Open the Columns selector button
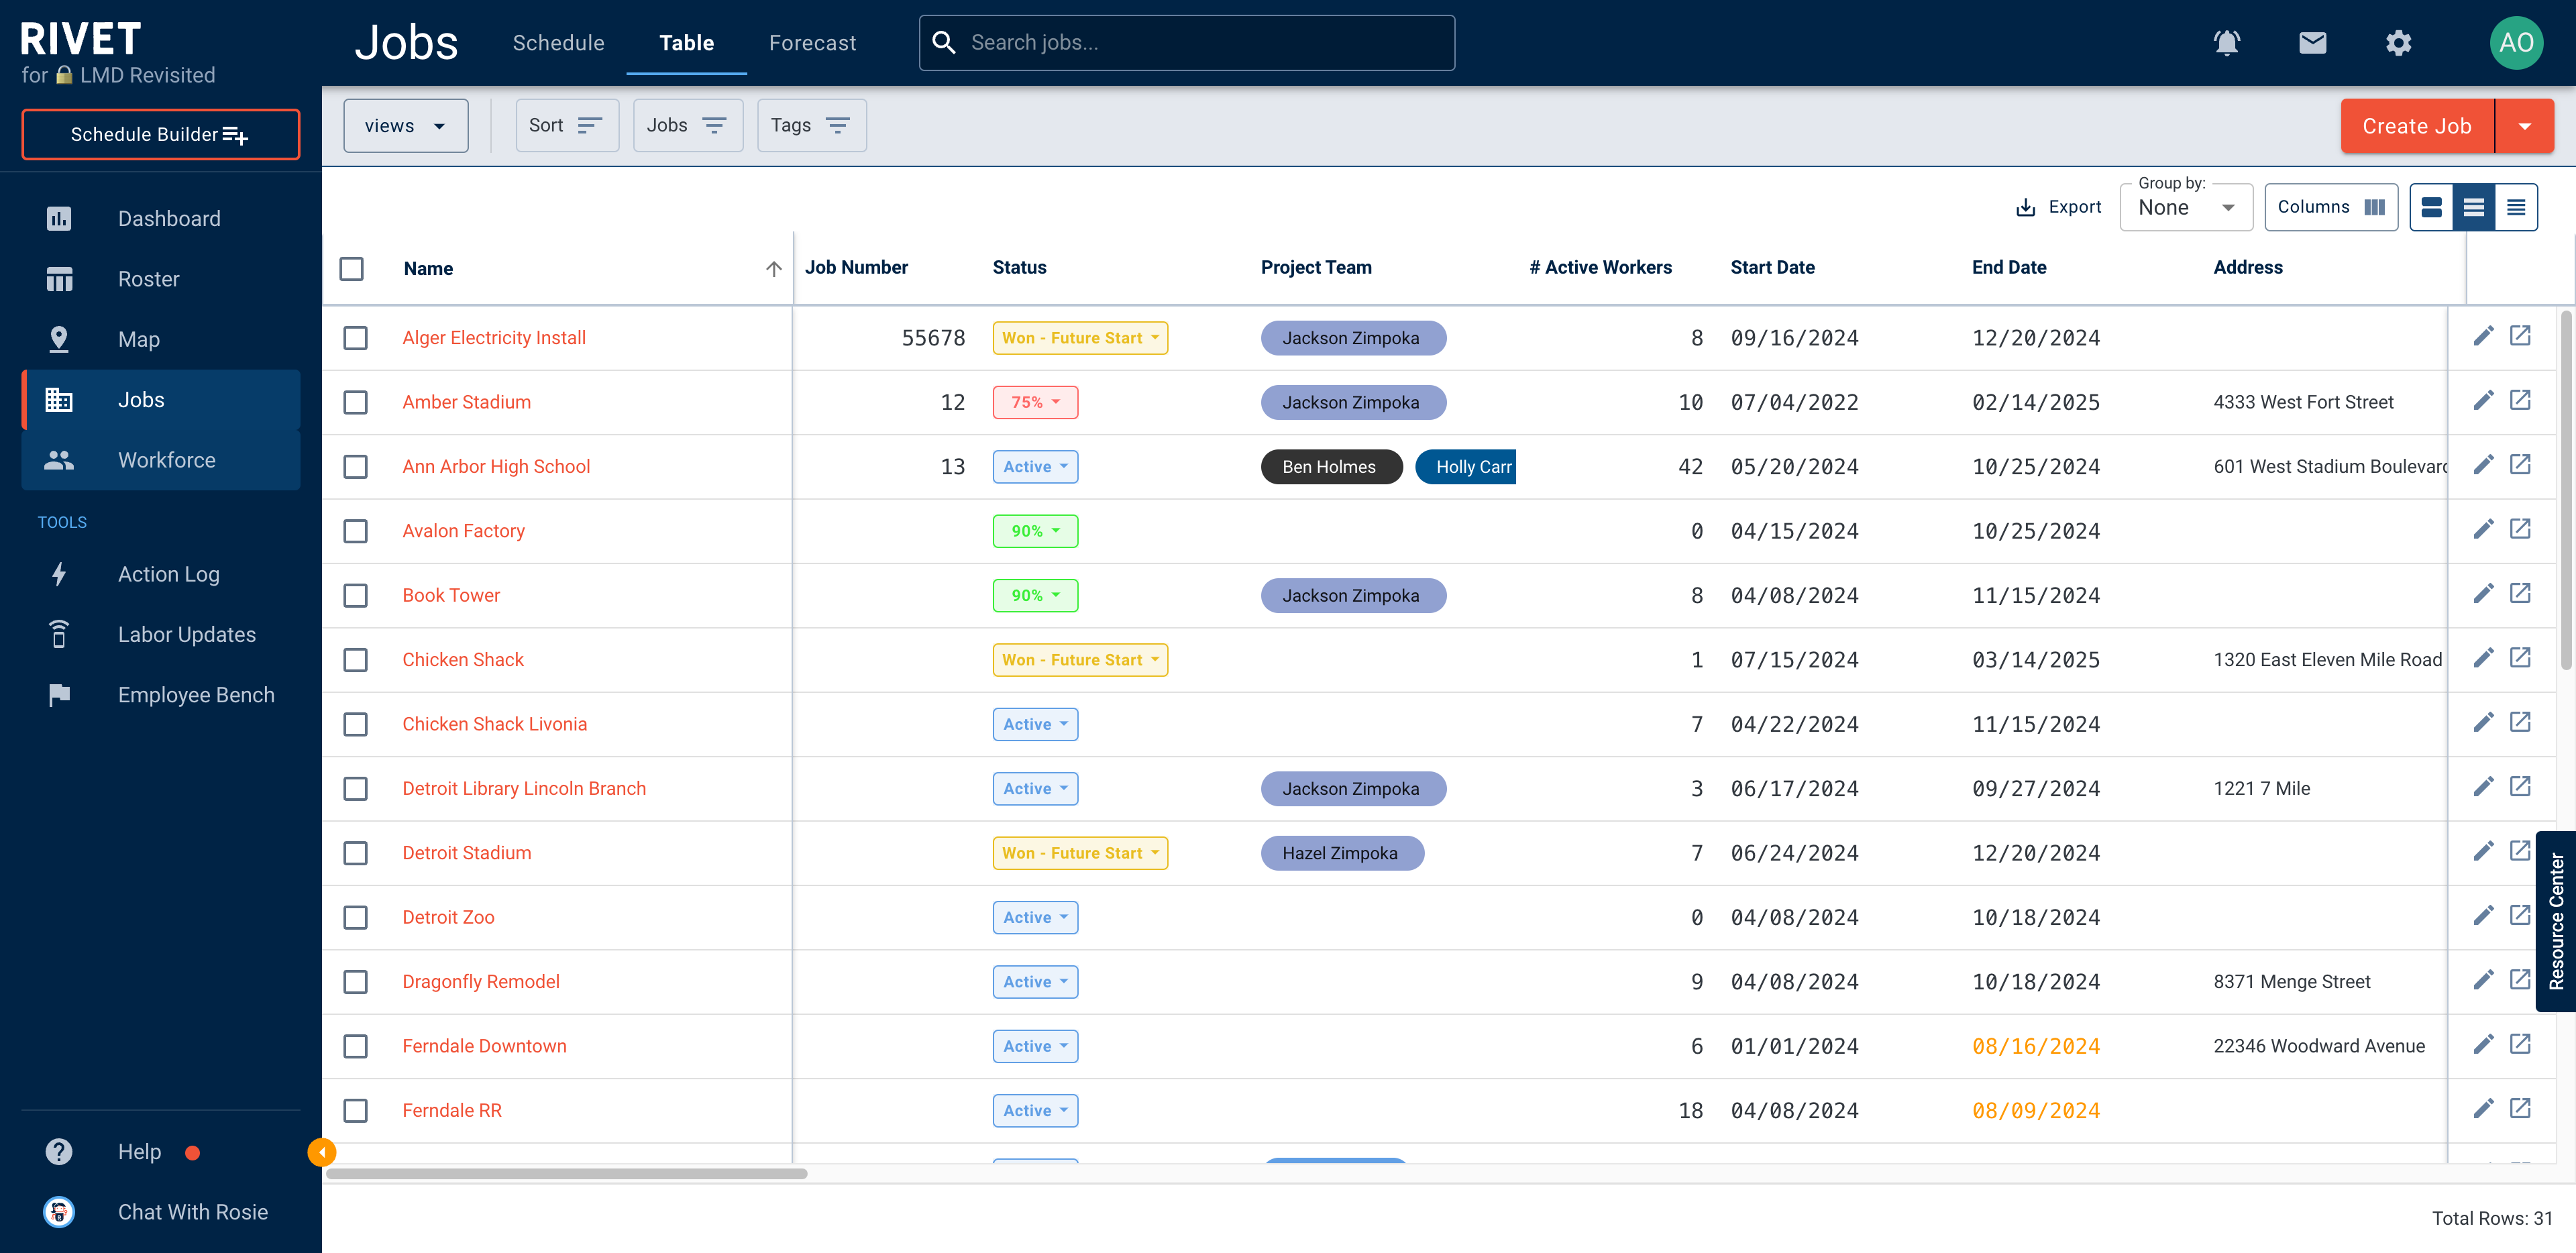This screenshot has height=1253, width=2576. coord(2331,207)
